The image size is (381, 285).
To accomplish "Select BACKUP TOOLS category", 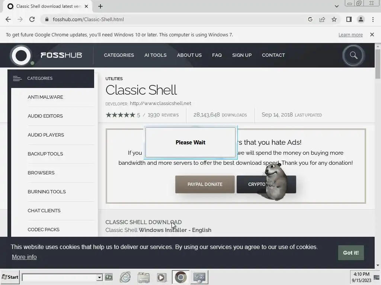I will [x=45, y=154].
